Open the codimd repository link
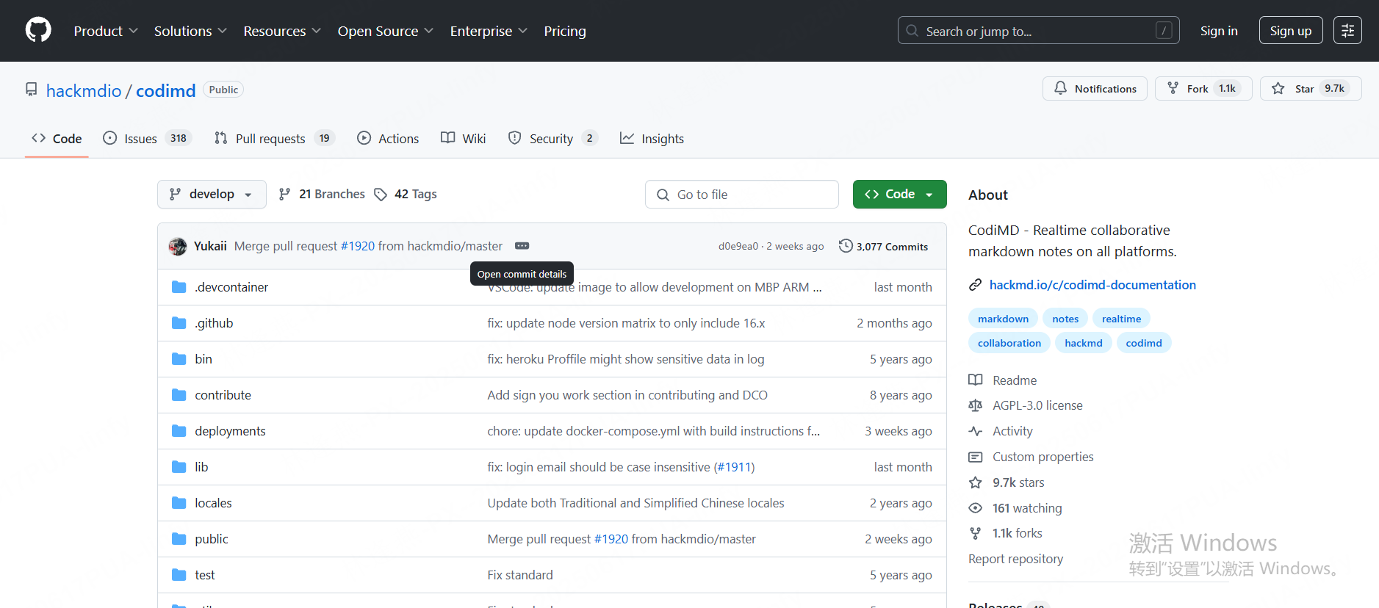This screenshot has width=1379, height=608. 166,90
